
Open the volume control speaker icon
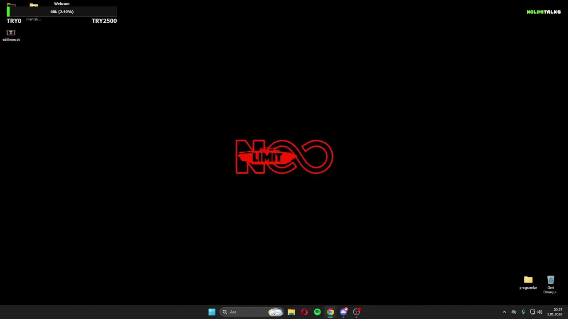540,312
